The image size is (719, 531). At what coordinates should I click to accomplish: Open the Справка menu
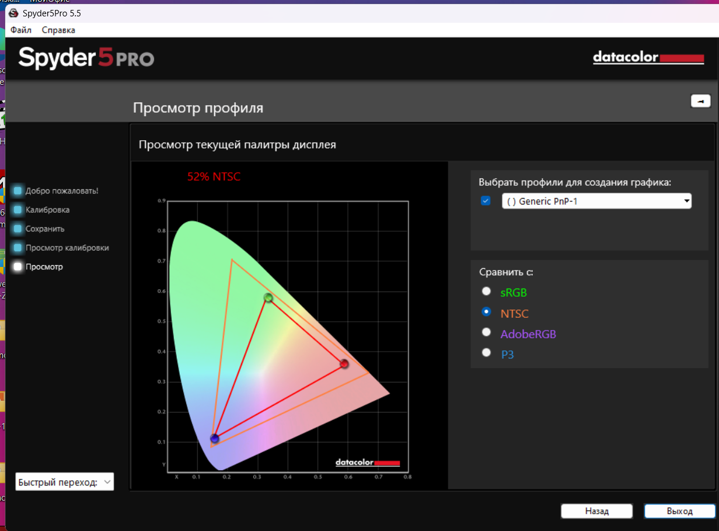coord(58,30)
